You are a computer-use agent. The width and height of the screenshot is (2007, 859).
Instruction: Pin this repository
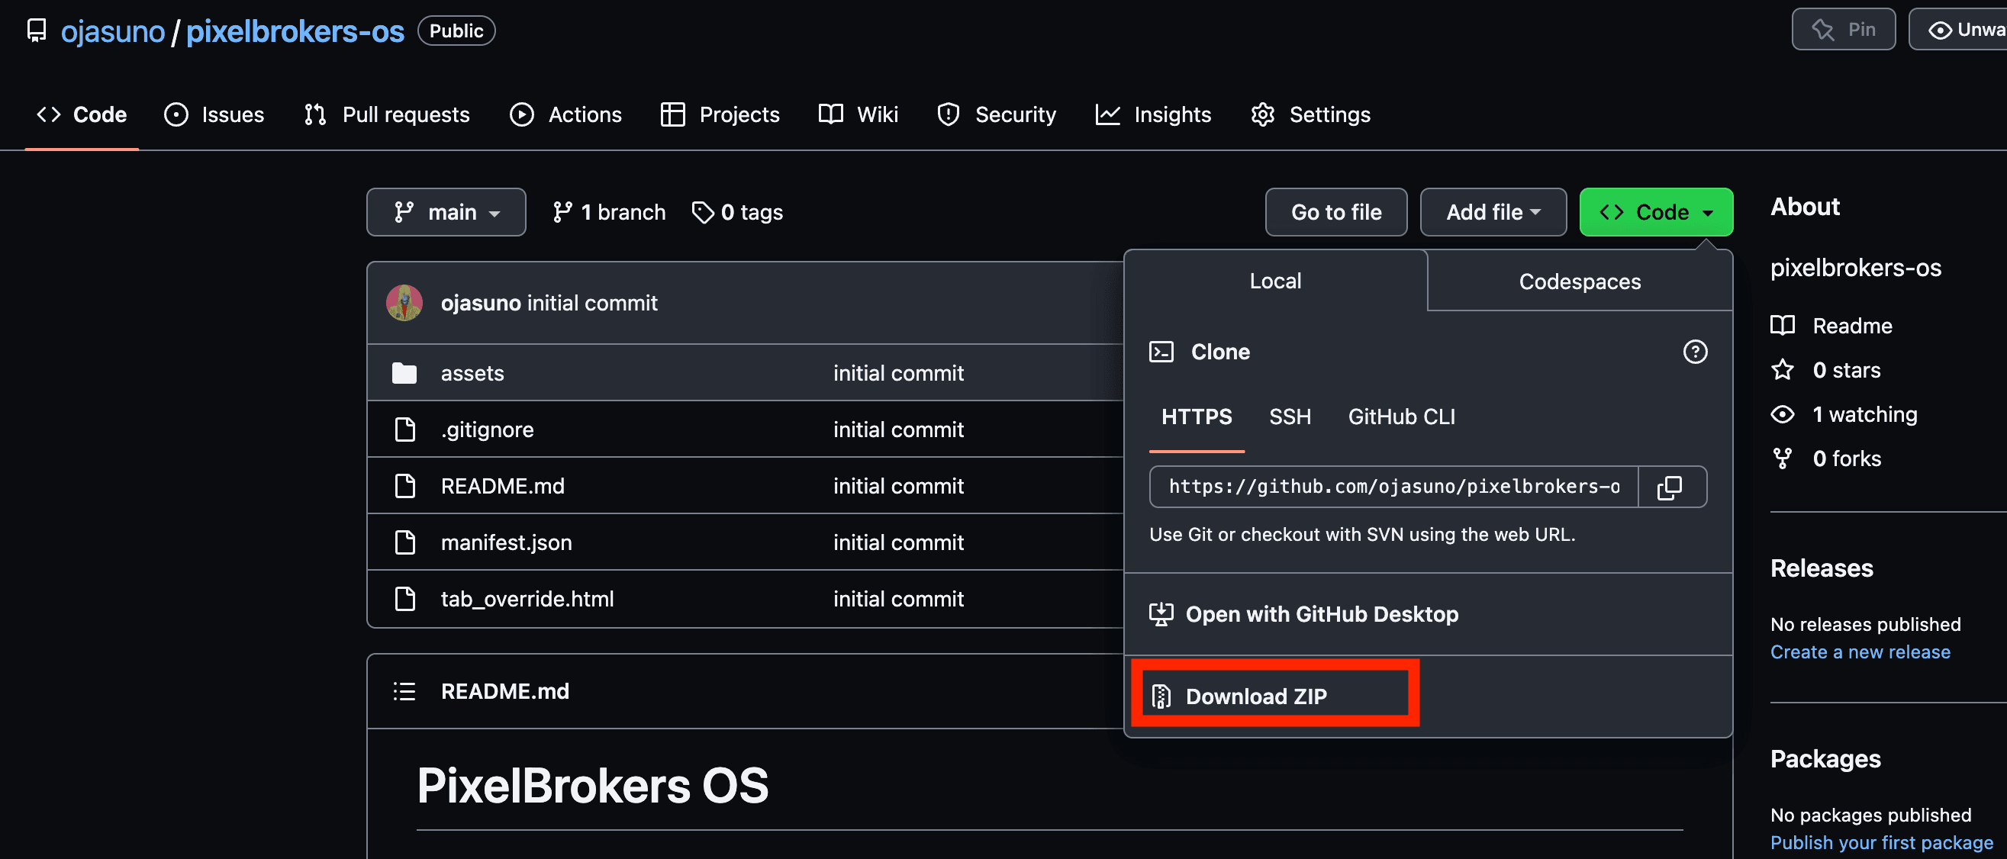coord(1844,30)
